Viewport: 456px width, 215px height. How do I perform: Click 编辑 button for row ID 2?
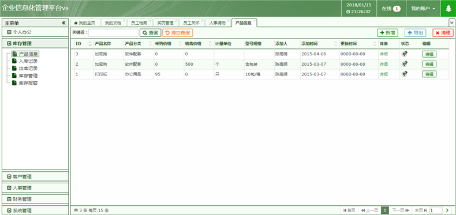[429, 64]
